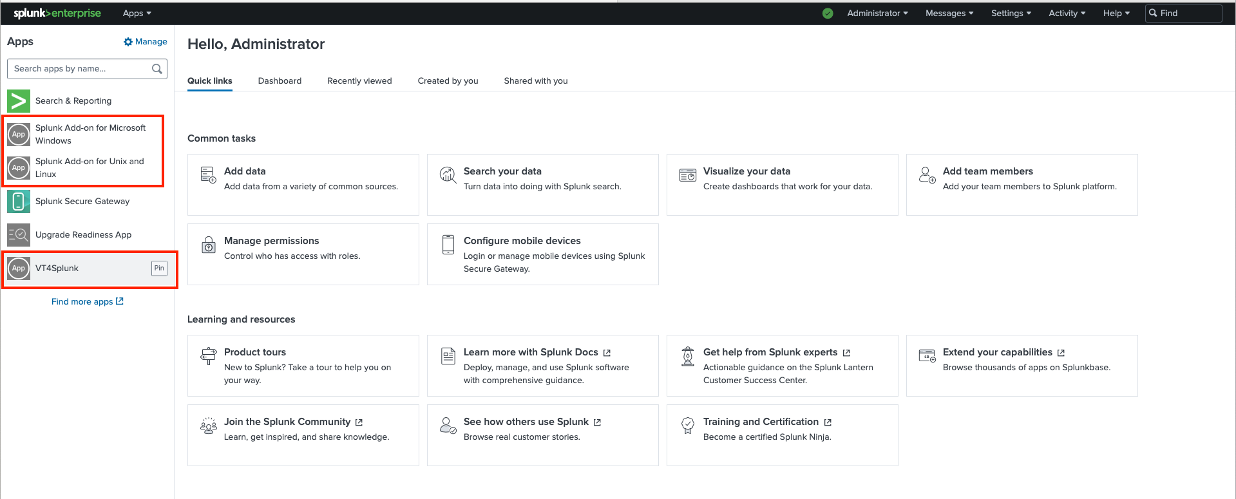The width and height of the screenshot is (1236, 499).
Task: Open the Splunk Secure Gateway icon
Action: pos(19,202)
